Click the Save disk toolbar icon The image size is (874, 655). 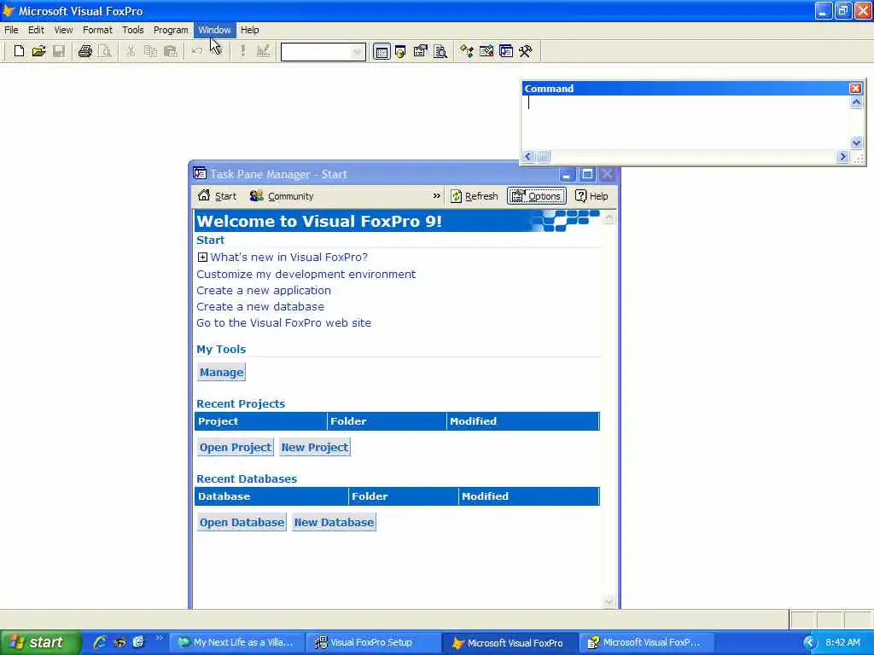[x=59, y=52]
